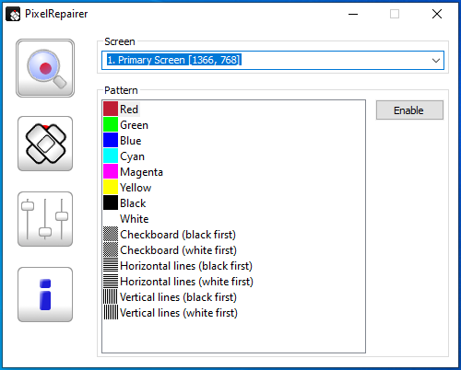Open the dead pixel locator magnifier icon

point(45,68)
